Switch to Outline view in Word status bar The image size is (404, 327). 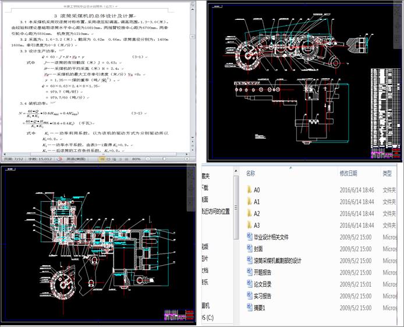coord(120,159)
